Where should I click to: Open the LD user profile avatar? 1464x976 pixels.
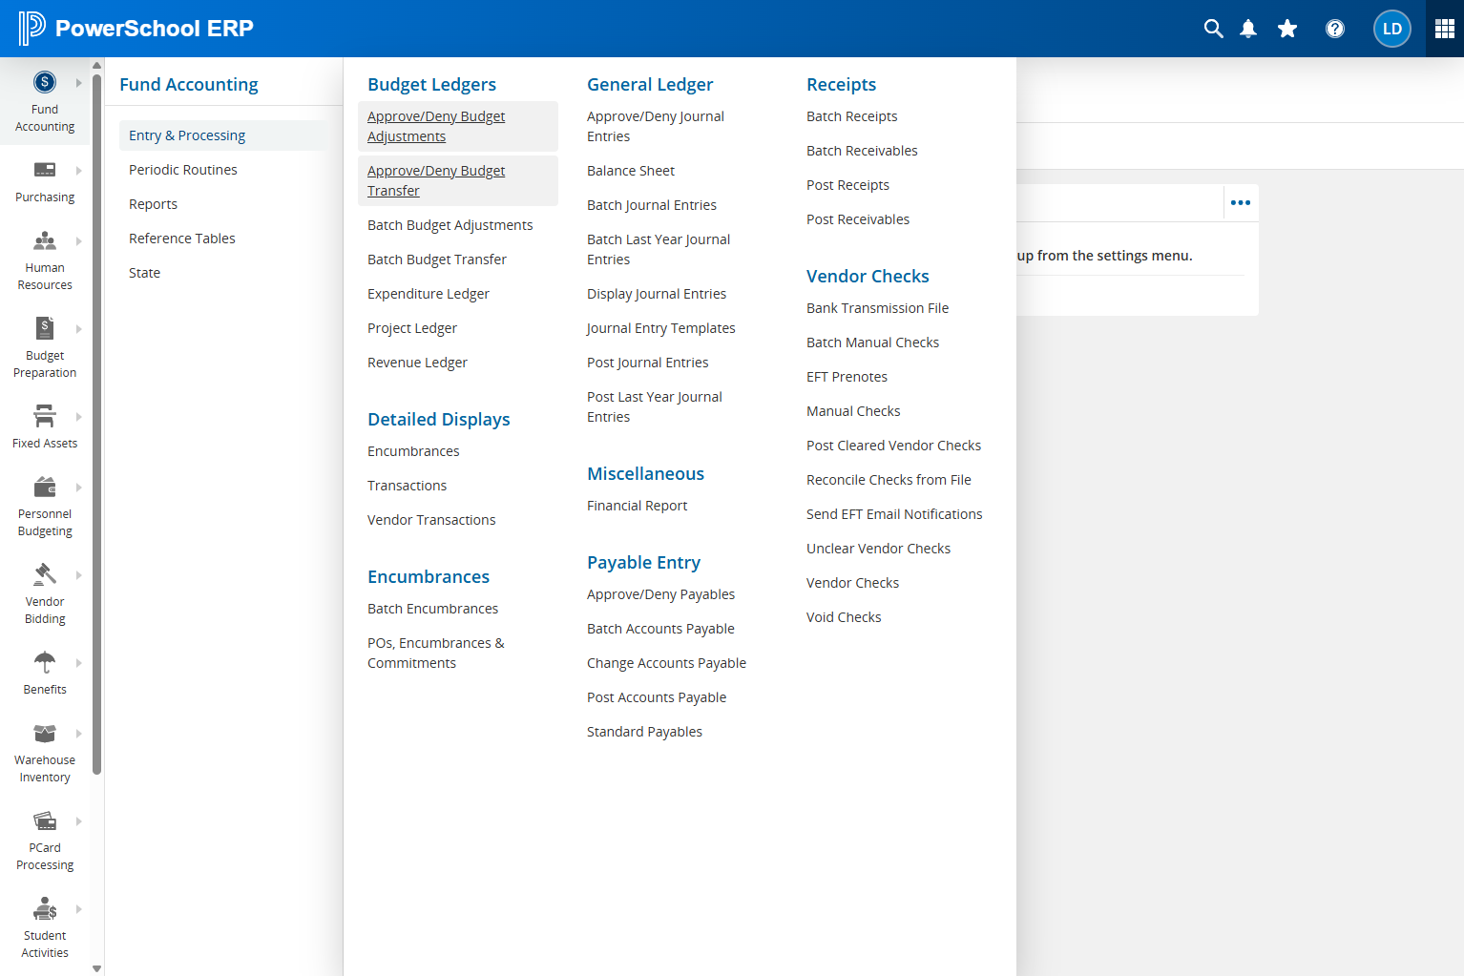pyautogui.click(x=1392, y=29)
